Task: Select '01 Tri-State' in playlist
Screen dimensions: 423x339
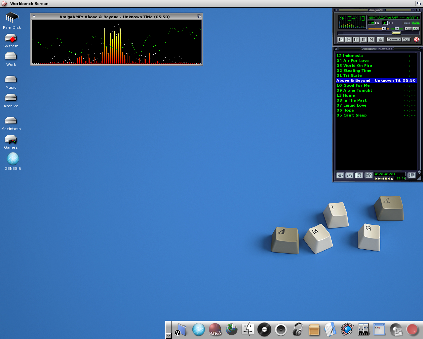Action: coord(376,75)
